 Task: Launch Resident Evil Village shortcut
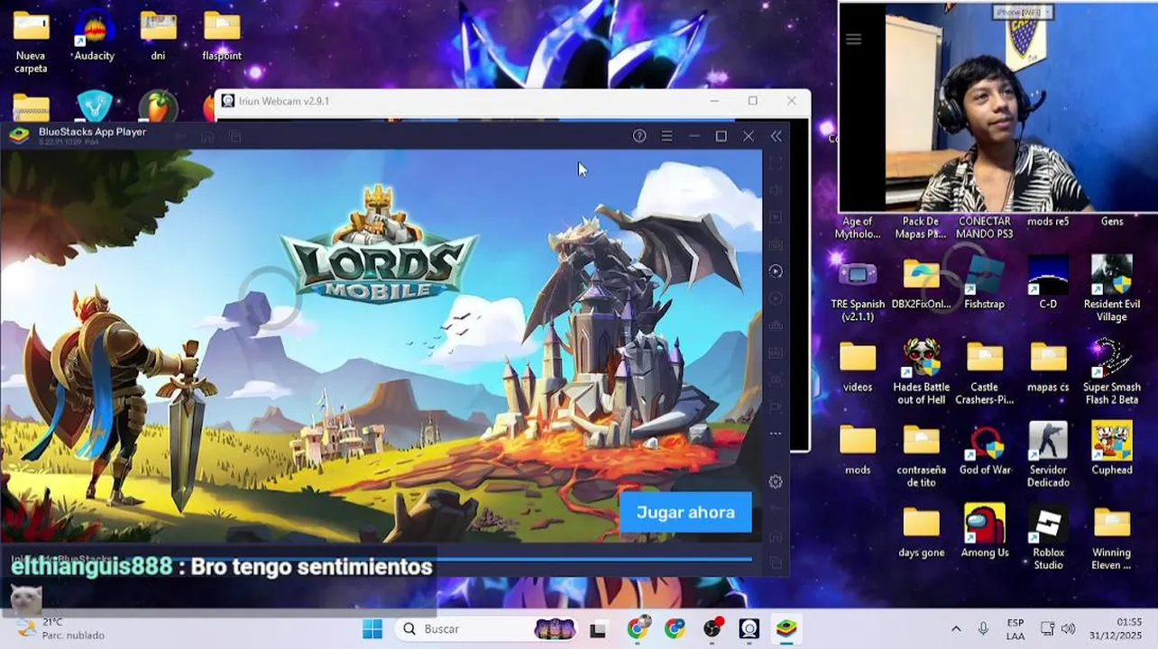[x=1111, y=287]
